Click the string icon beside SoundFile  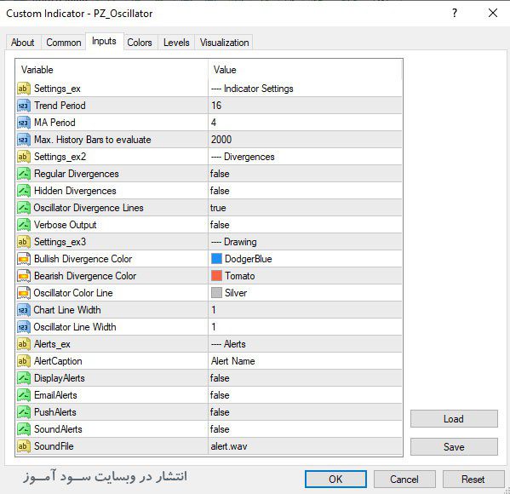pos(24,446)
